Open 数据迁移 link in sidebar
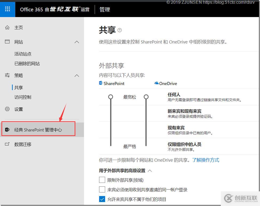Image resolution: width=260 pixels, height=206 pixels. (23, 144)
